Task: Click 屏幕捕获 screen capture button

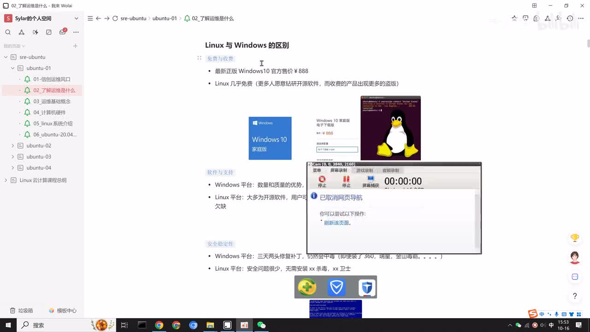Action: coord(371,182)
